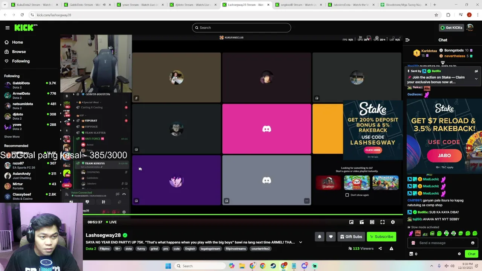Show hidden system tray icons
The image size is (482, 271).
pos(432,266)
